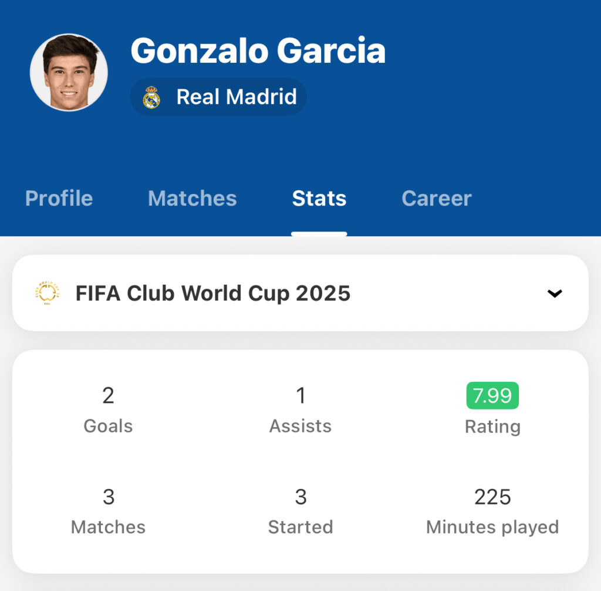Tap the 225 Minutes played stat

tap(492, 511)
